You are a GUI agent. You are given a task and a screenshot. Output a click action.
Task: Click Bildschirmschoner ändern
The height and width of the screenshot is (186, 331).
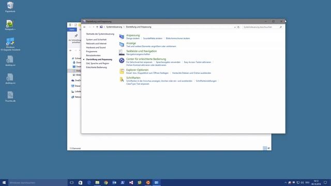pos(178,38)
